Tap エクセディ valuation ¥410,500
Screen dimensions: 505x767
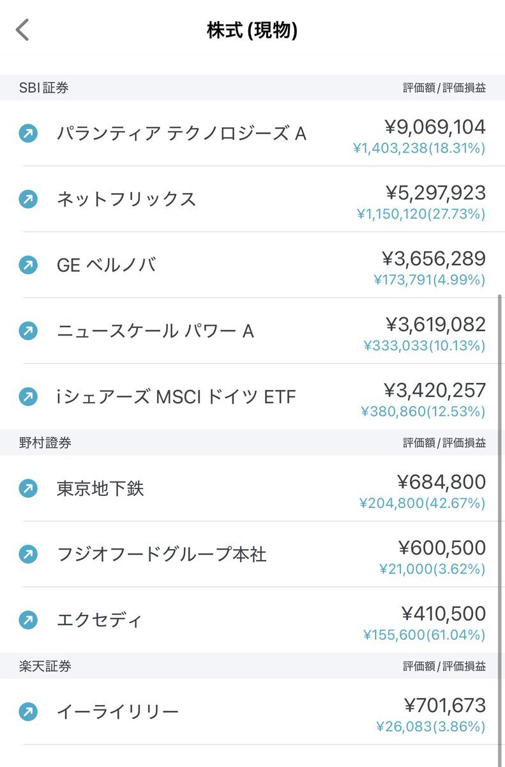point(444,614)
